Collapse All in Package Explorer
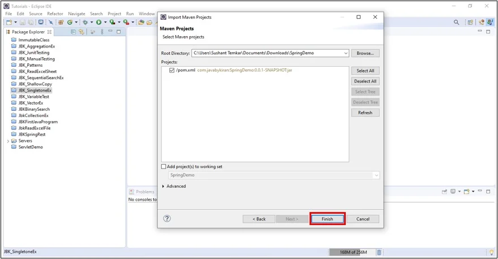Image resolution: width=498 pixels, height=259 pixels. 73,32
